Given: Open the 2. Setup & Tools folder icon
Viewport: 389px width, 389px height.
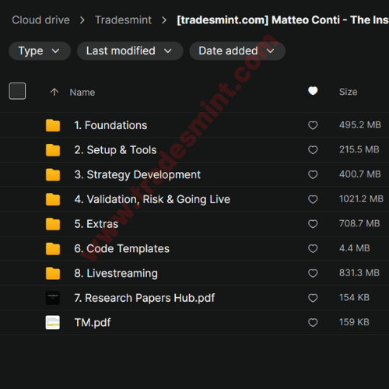Looking at the screenshot, I should [x=53, y=150].
